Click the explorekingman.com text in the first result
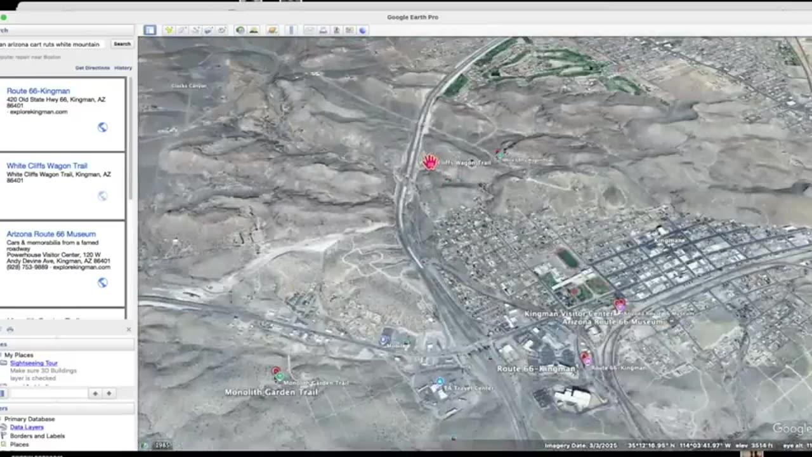This screenshot has height=457, width=812. coord(39,112)
